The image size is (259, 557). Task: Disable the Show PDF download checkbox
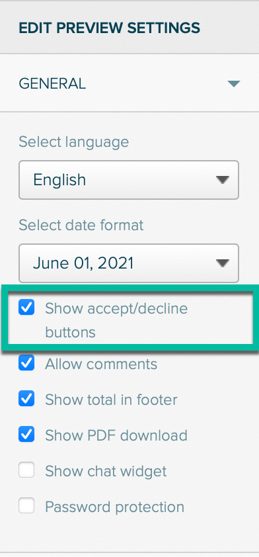[x=26, y=434]
